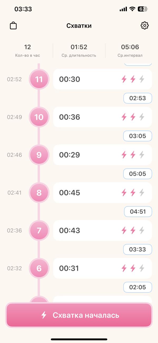This screenshot has width=158, height=343.
Task: Open settings via the gear icon
Action: 145,26
